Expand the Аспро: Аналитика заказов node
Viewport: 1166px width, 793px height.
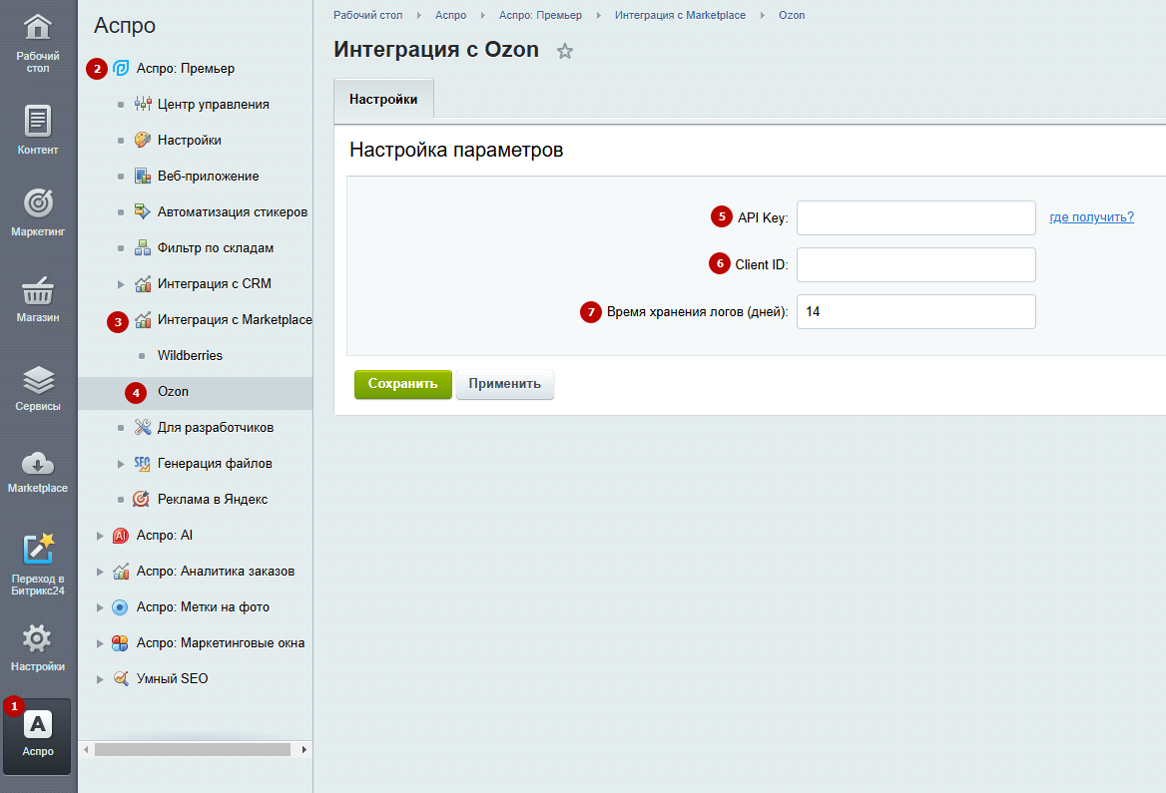pyautogui.click(x=100, y=572)
